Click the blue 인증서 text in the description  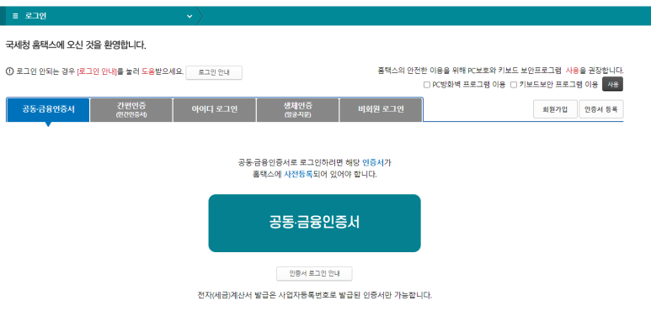[373, 162]
